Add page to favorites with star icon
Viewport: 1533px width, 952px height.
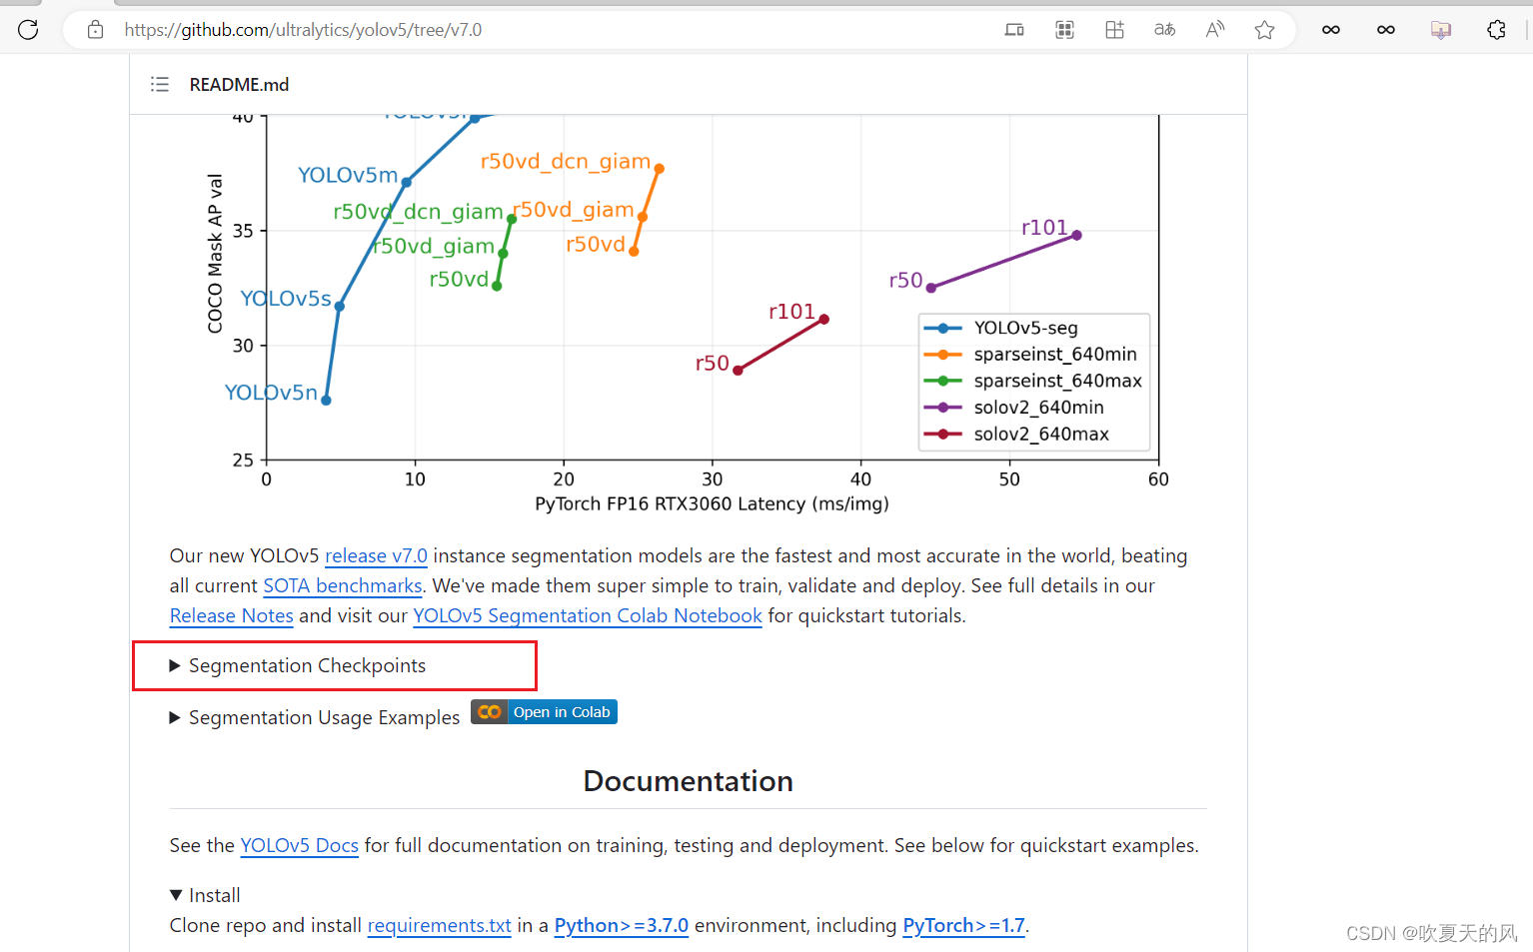(1264, 30)
